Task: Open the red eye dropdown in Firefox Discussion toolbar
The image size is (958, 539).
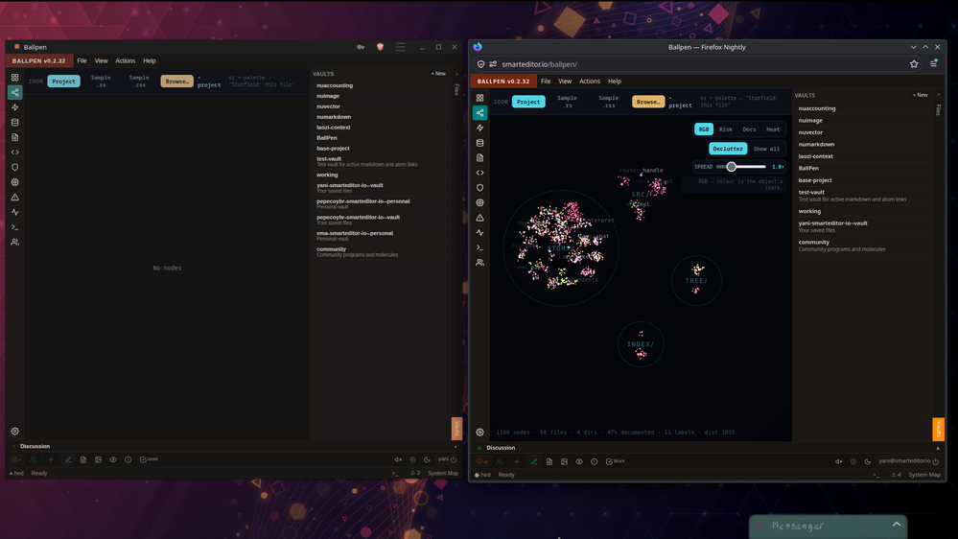Action: (x=481, y=461)
